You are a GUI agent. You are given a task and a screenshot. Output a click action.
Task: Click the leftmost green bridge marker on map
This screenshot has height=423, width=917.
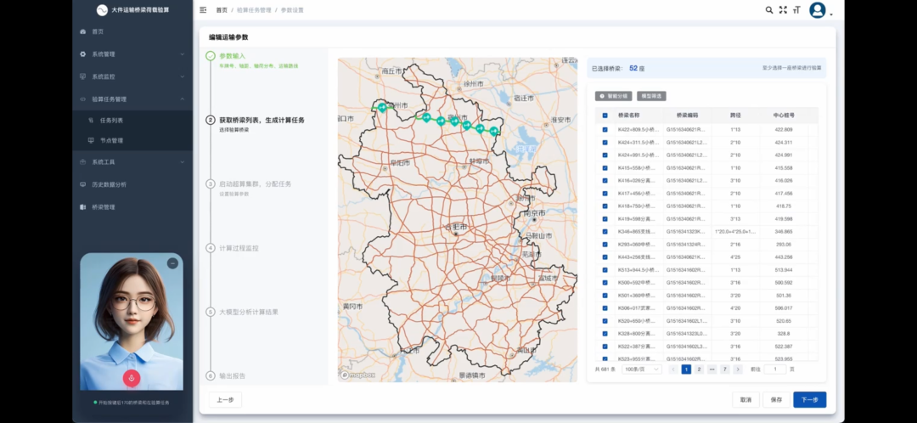[382, 108]
